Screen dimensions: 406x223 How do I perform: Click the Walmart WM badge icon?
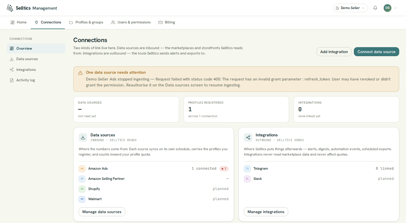[x=82, y=199]
